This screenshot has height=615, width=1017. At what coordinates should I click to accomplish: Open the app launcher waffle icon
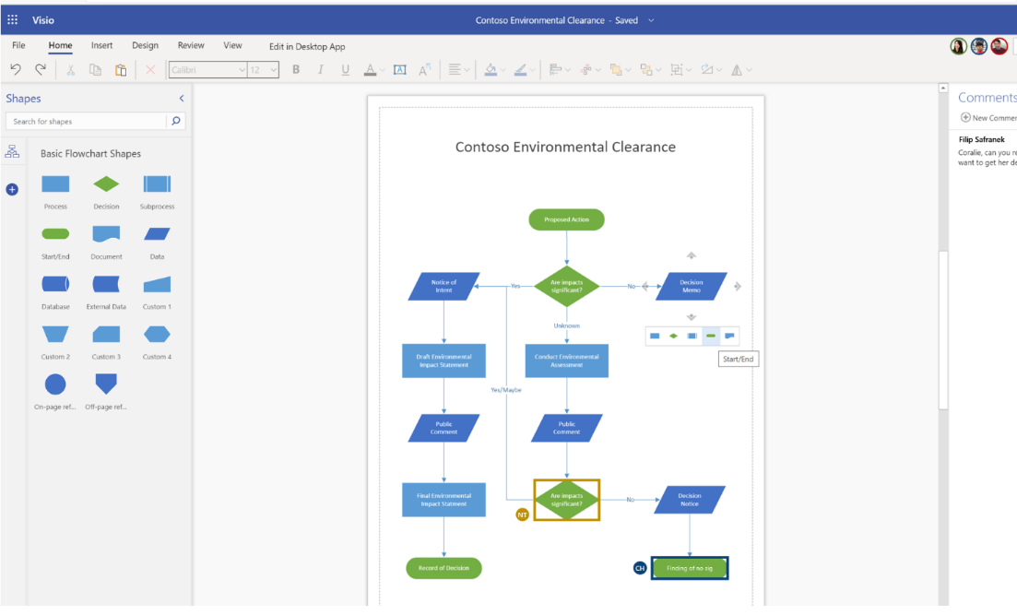pos(13,20)
